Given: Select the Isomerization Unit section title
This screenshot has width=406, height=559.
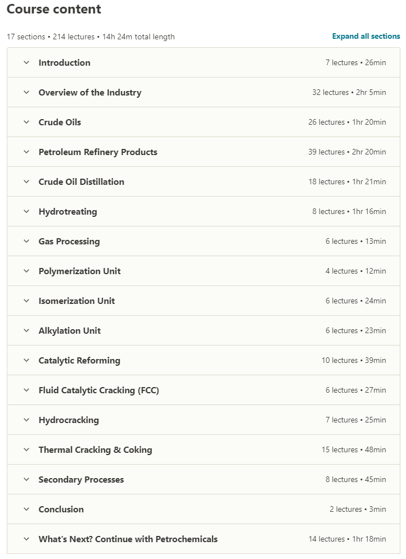Looking at the screenshot, I should coord(76,301).
